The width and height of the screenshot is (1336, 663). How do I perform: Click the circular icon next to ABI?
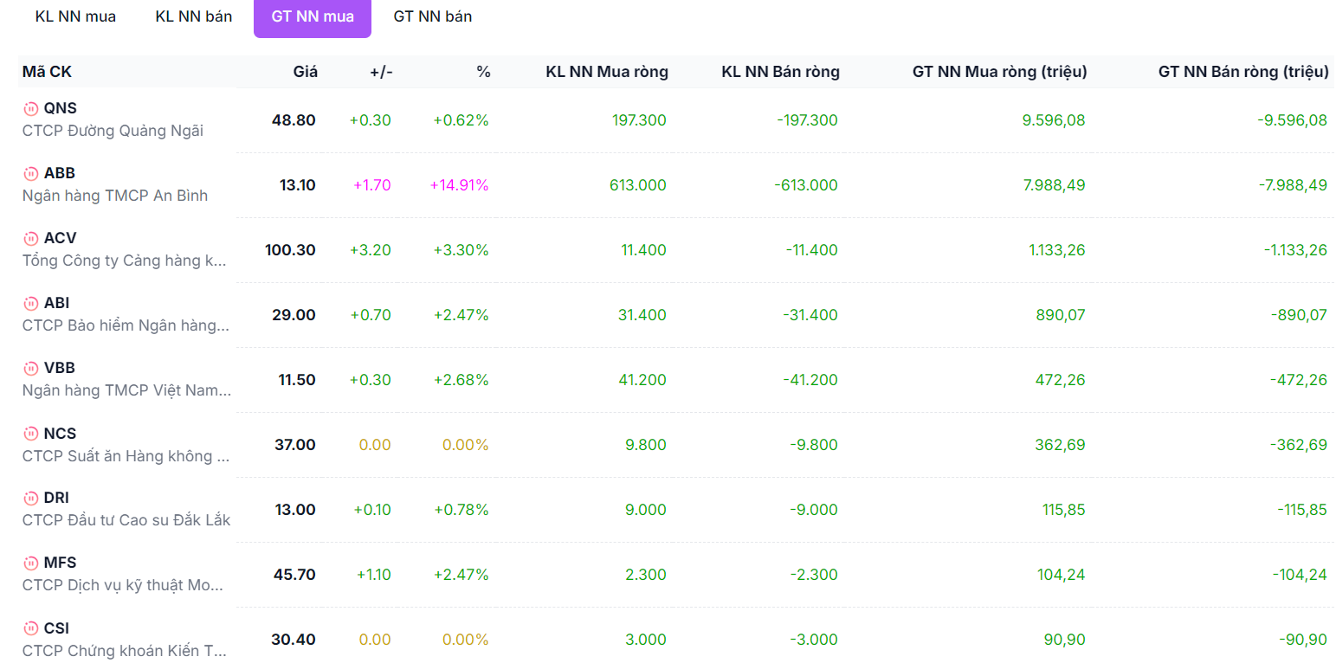click(x=30, y=303)
